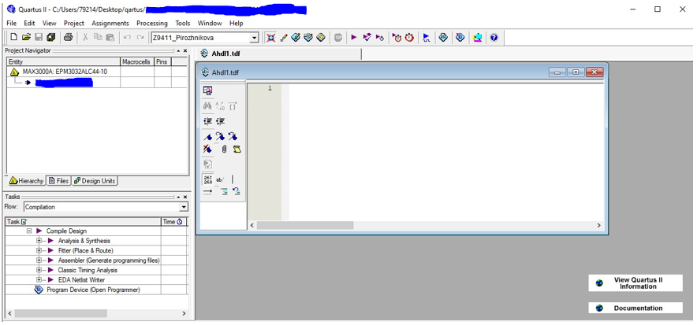Click the Macrocells column header

click(137, 62)
